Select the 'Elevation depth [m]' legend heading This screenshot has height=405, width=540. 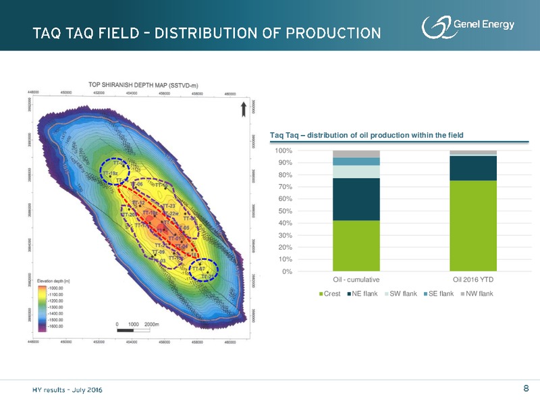click(x=53, y=281)
